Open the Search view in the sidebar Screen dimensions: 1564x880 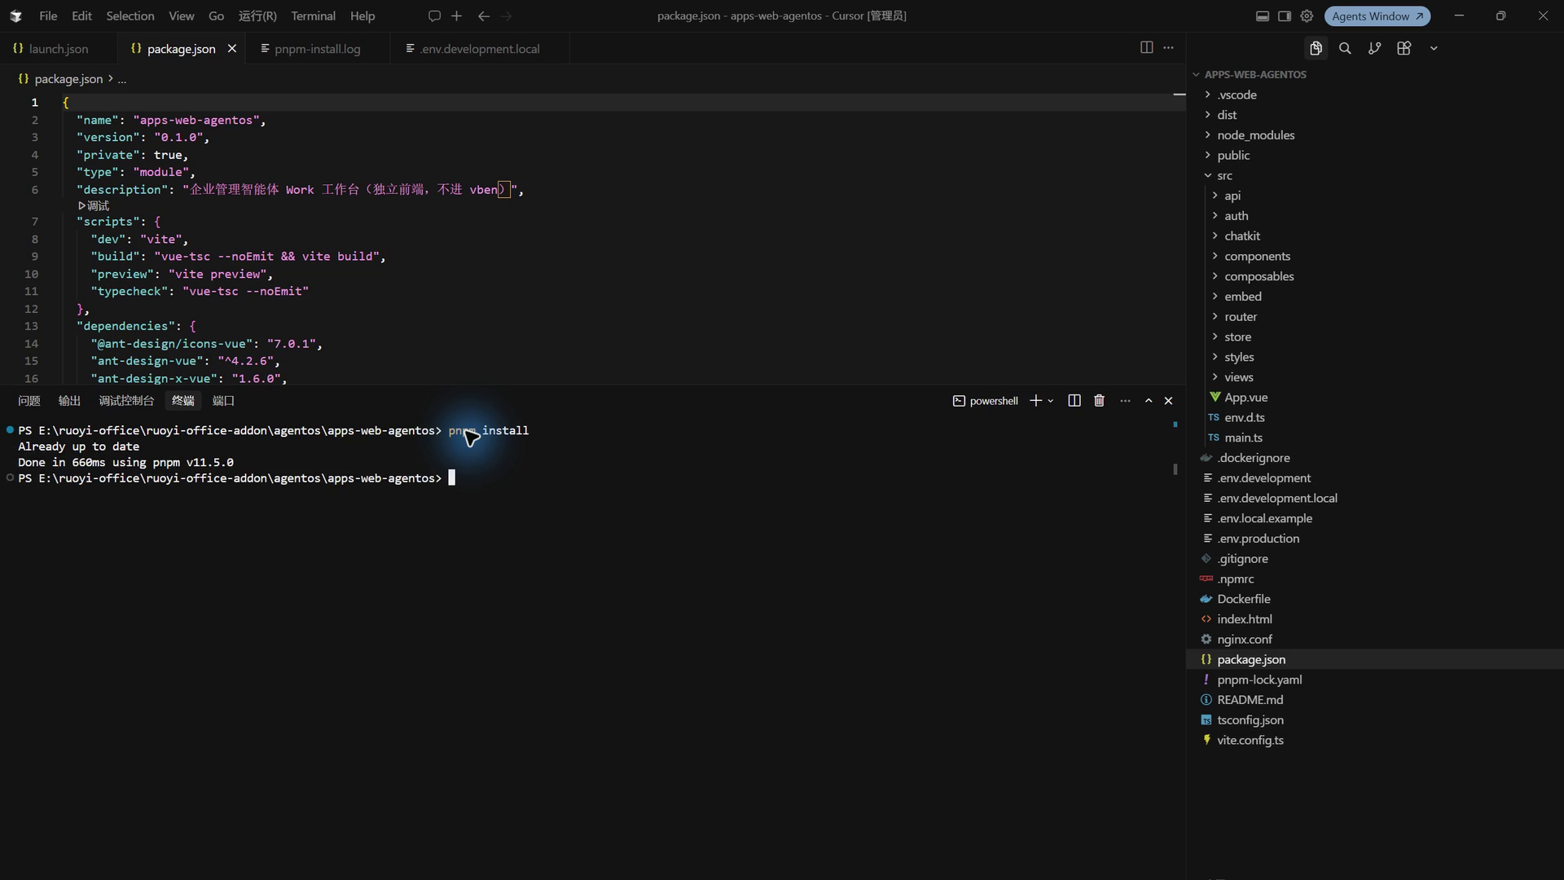[1345, 48]
